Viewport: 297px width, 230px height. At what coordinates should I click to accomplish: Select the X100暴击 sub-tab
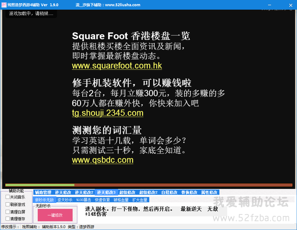[84, 200]
